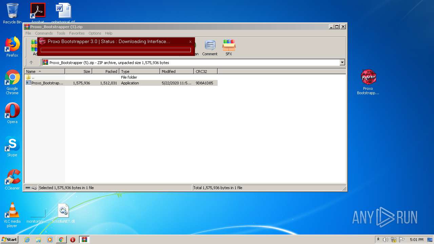This screenshot has width=434, height=244.
Task: Click the Start button
Action: (x=9, y=240)
